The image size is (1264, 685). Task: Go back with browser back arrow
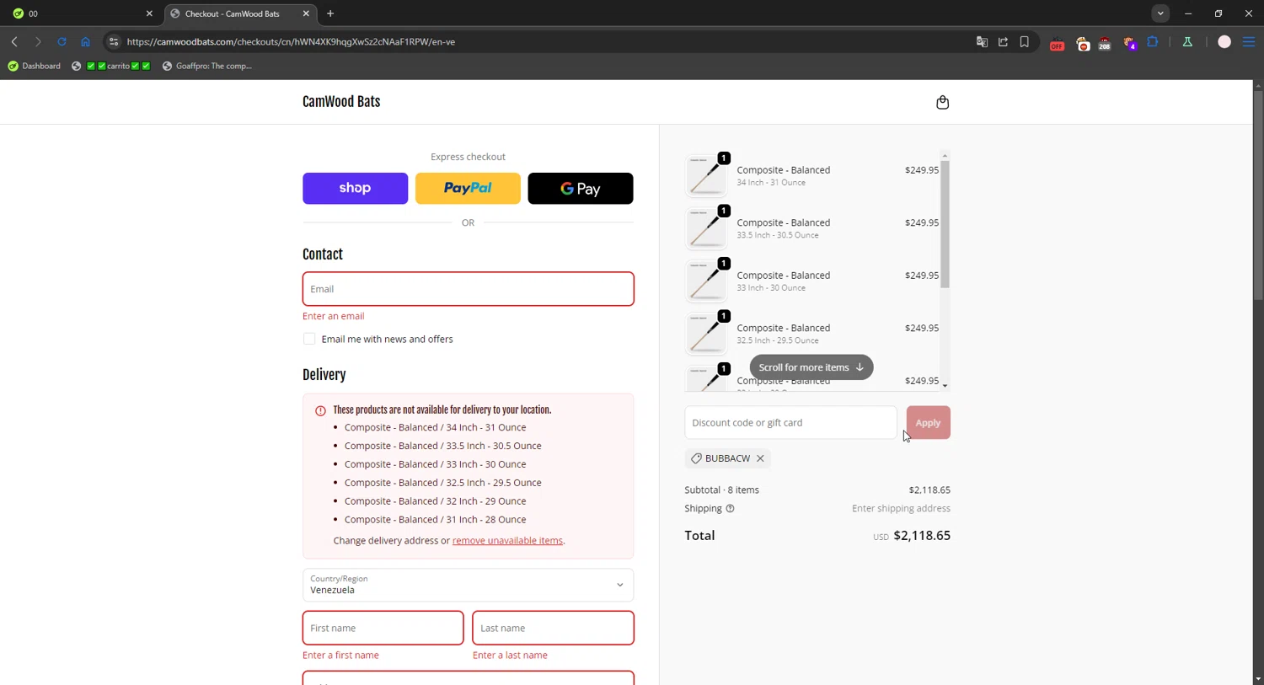tap(14, 41)
